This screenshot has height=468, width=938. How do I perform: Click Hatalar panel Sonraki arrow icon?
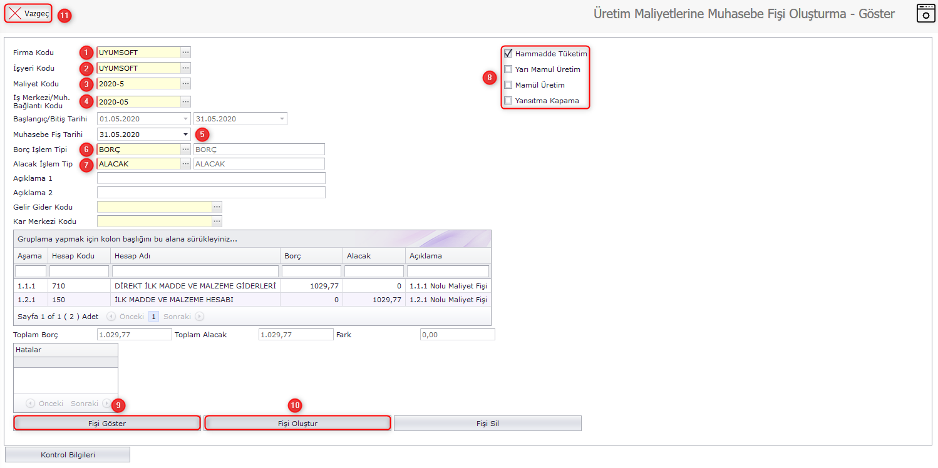[106, 404]
